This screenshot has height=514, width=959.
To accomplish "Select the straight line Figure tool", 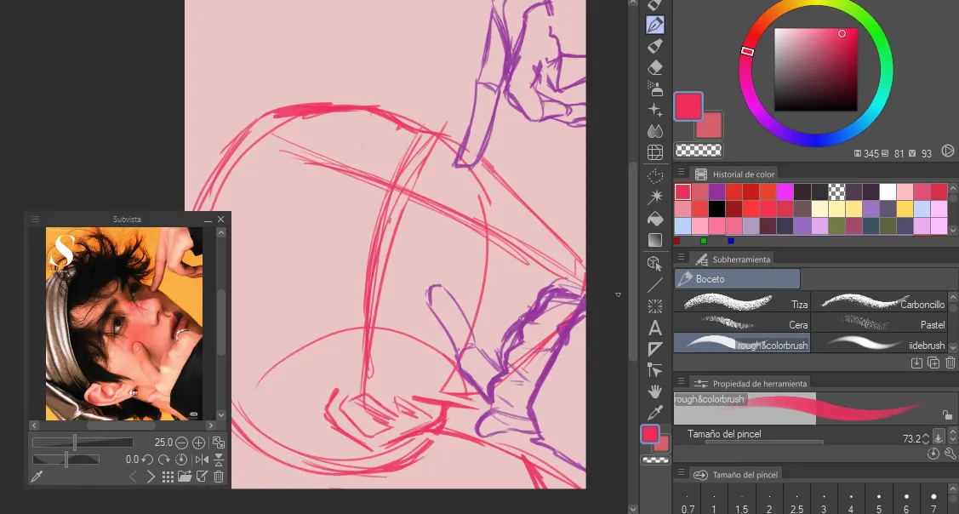I will tap(655, 285).
